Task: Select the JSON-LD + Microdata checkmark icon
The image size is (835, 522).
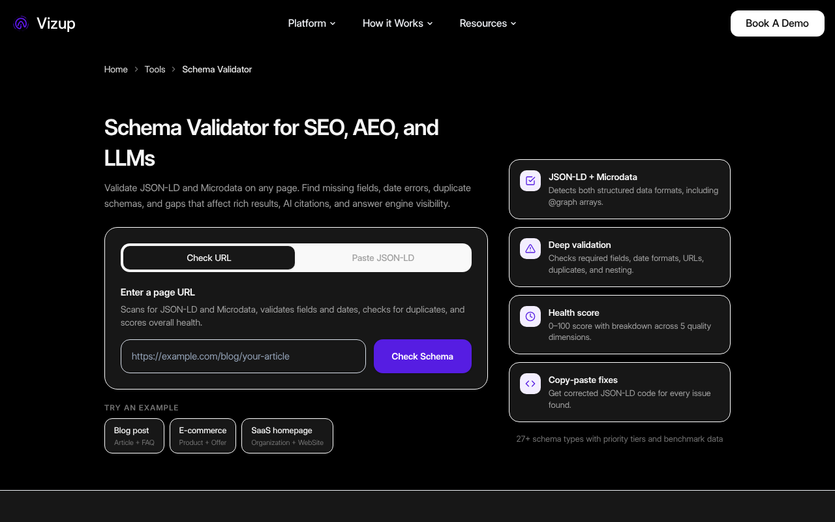Action: (530, 181)
